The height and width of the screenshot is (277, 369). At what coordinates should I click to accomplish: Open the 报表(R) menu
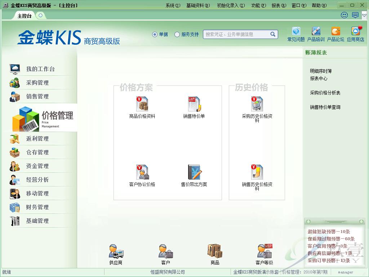click(279, 5)
